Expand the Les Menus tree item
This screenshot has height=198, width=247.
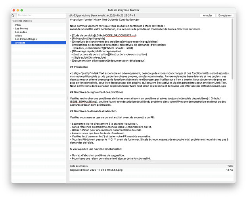click(x=13, y=29)
